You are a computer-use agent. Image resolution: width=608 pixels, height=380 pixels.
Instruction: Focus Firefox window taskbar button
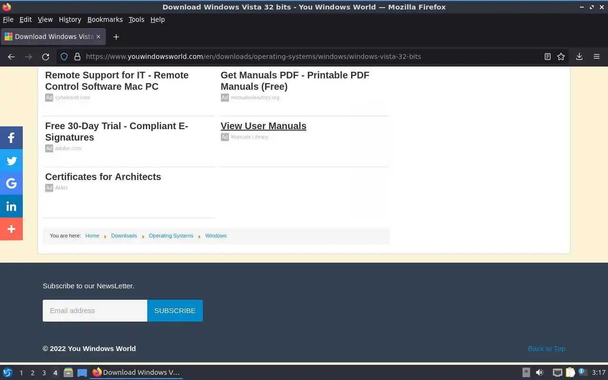tap(136, 372)
